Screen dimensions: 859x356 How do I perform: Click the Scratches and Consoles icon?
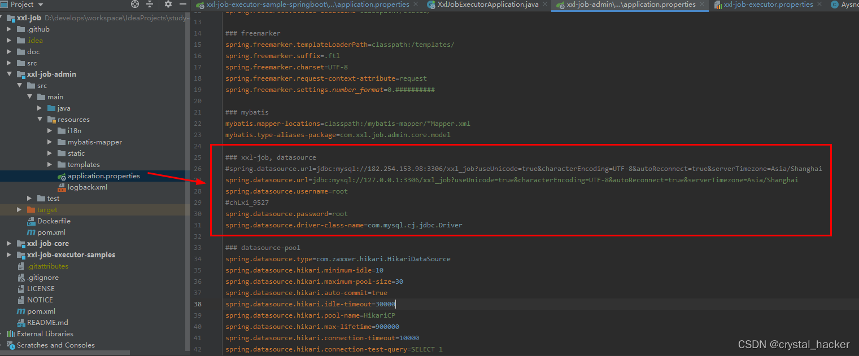pyautogui.click(x=11, y=345)
